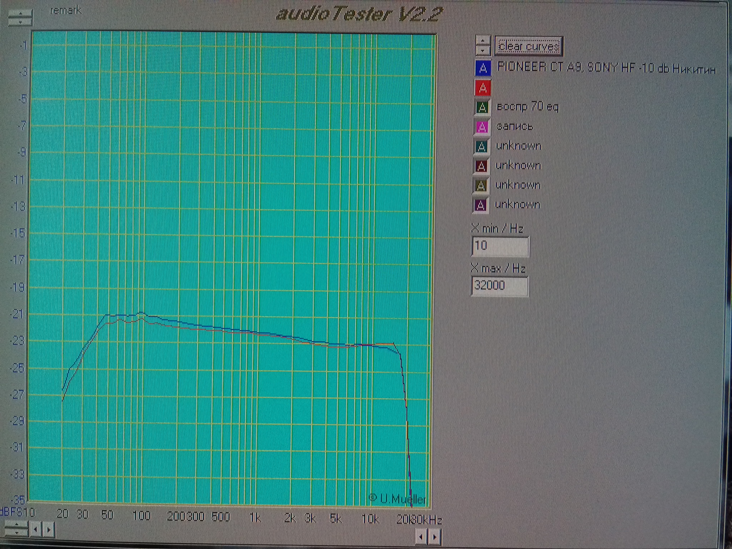Click the X min / Hz input field
732x549 pixels.
point(500,246)
